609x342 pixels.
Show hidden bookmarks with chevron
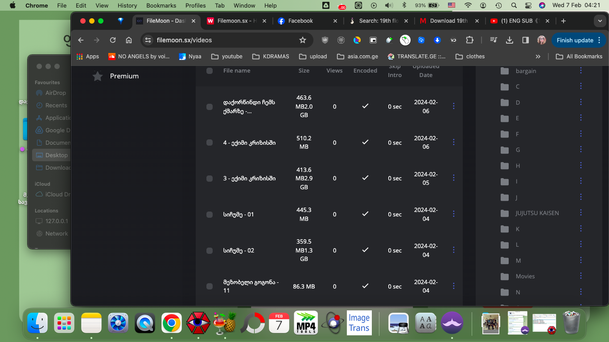538,57
